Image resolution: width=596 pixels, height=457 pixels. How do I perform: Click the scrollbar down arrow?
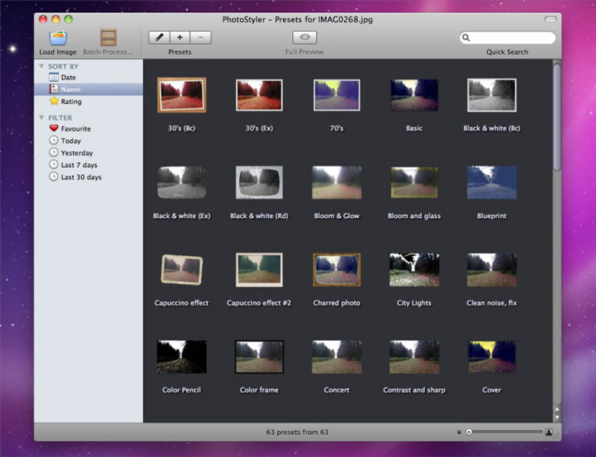pos(557,417)
